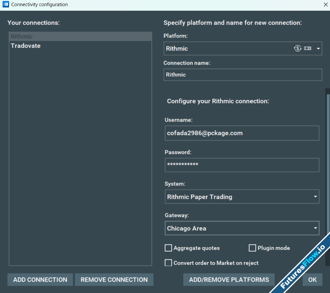Click the ADD CONNECTION button
330x293 pixels.
[x=40, y=280]
